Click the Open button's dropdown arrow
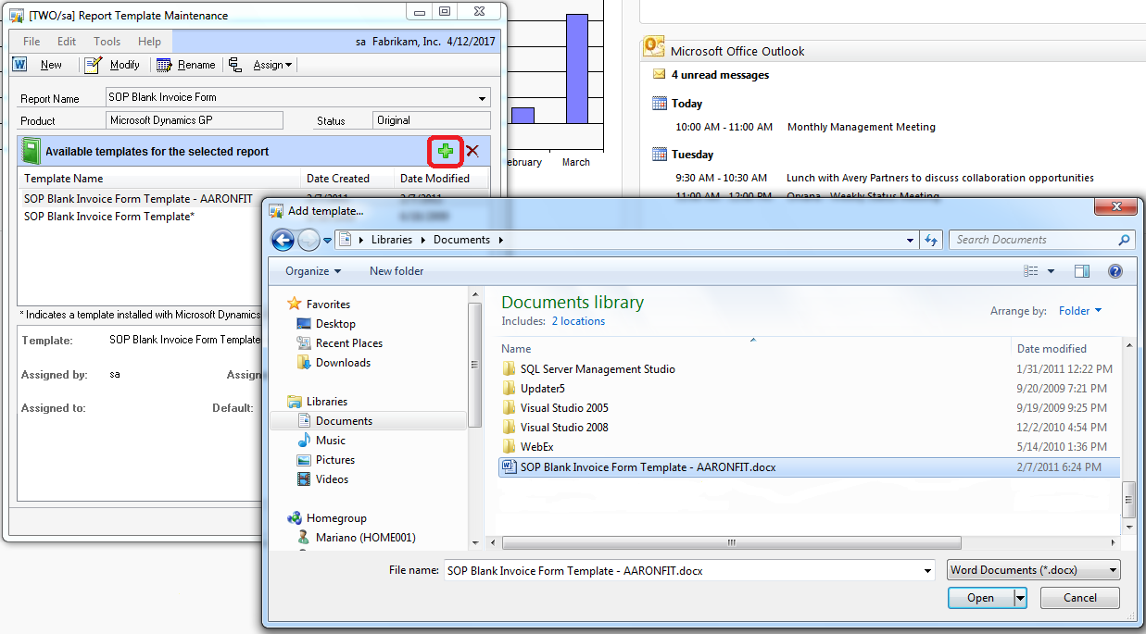The image size is (1146, 634). pyautogui.click(x=1021, y=598)
